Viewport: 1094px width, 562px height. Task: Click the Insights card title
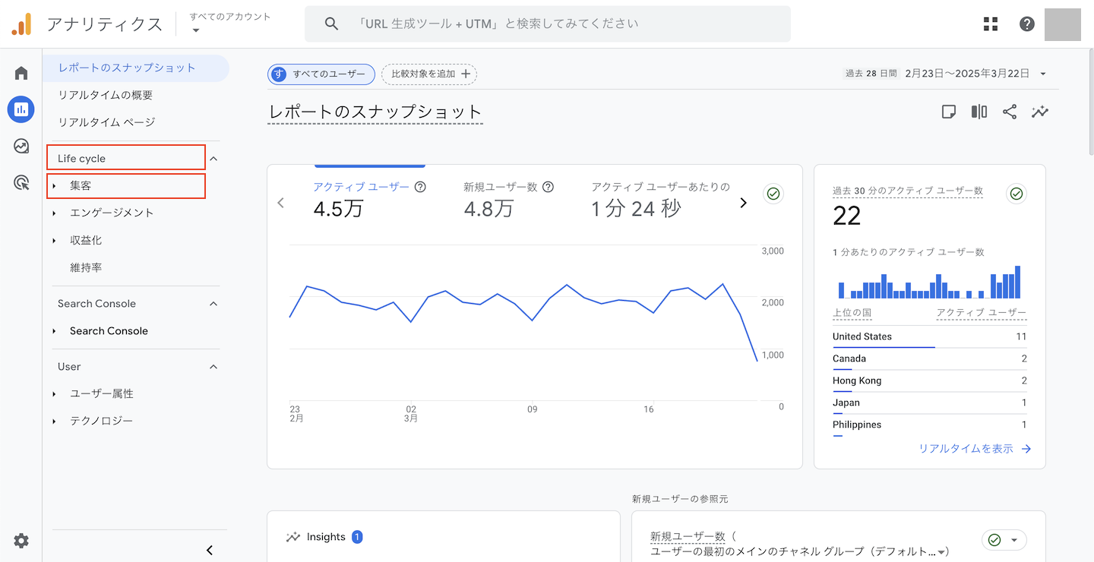tap(326, 537)
